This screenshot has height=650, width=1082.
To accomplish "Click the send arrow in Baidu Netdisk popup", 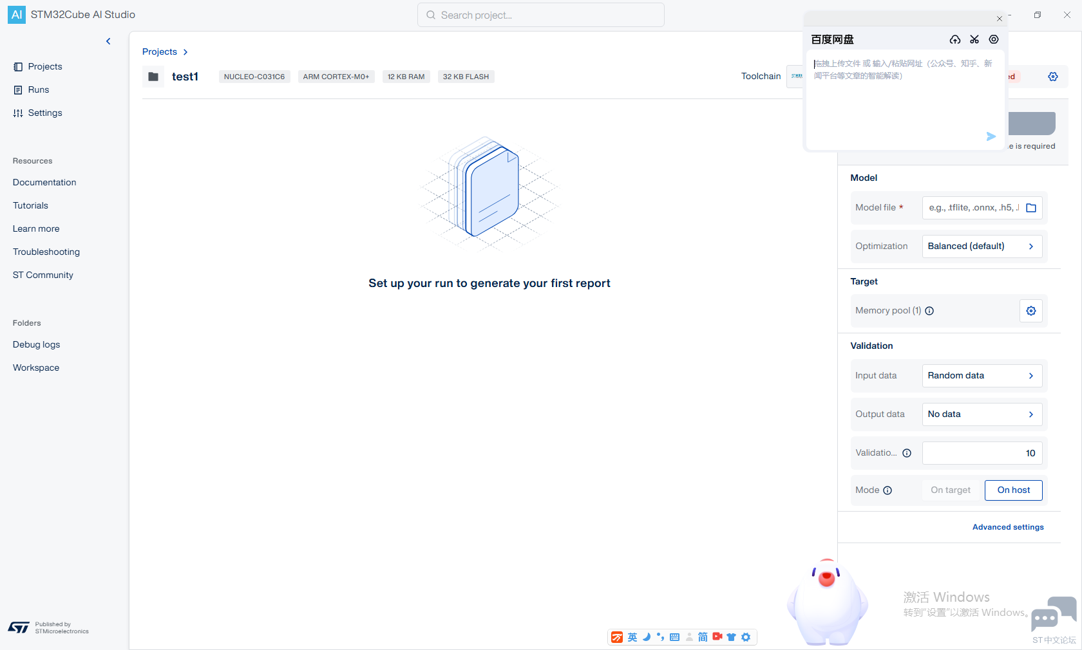I will (991, 136).
